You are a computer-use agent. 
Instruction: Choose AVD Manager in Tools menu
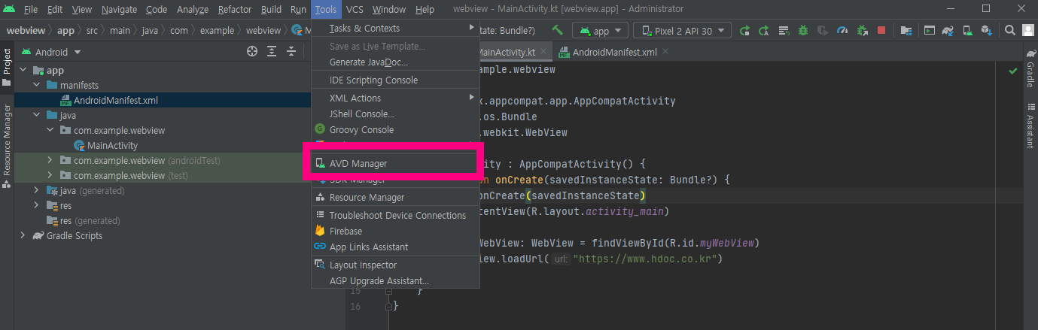click(395, 163)
